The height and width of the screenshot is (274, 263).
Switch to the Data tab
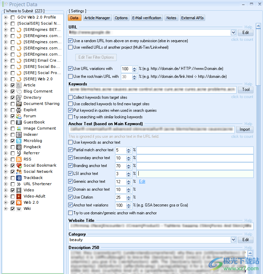75,18
